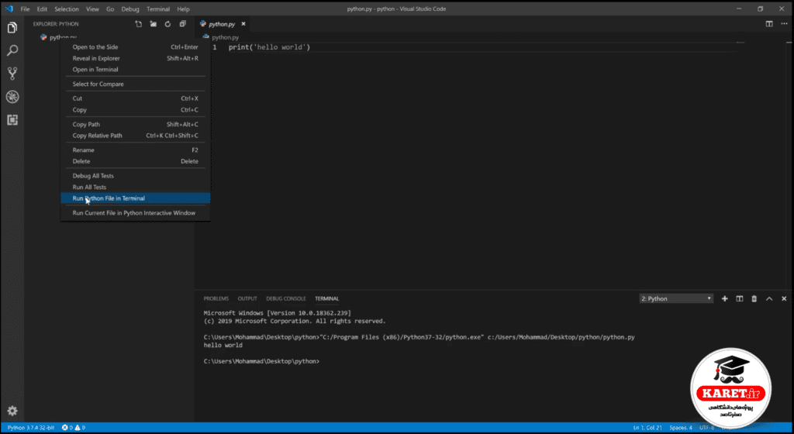The height and width of the screenshot is (434, 794).
Task: Refresh the Explorer file list
Action: [x=167, y=24]
